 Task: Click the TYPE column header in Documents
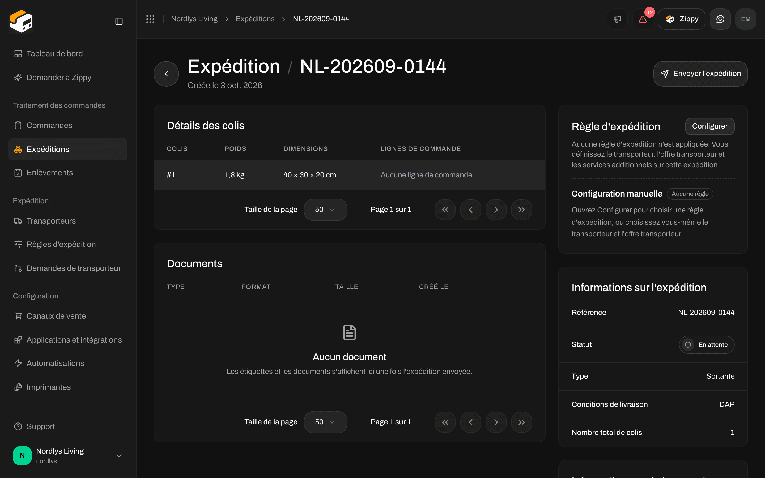click(x=175, y=287)
